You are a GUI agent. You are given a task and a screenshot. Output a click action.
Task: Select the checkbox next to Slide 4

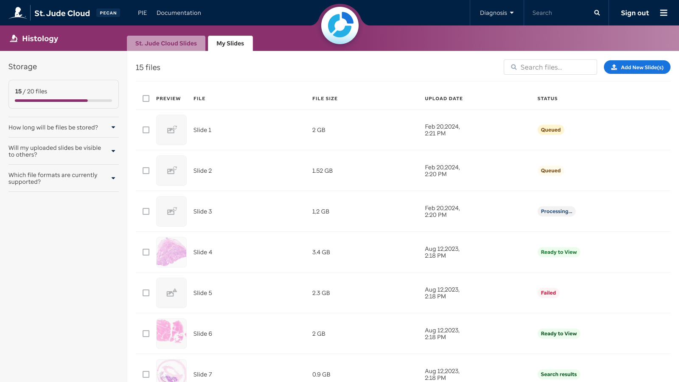[x=146, y=252]
